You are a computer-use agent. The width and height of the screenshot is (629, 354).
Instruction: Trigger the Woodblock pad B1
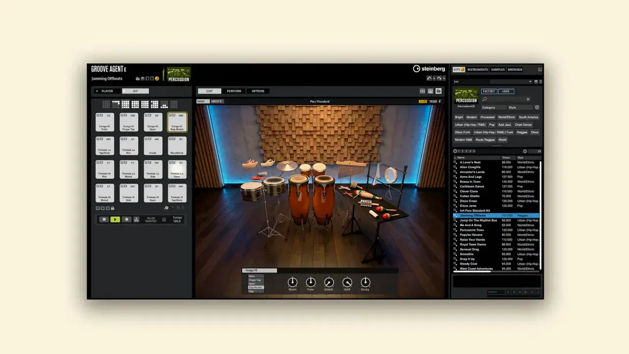tap(177, 146)
